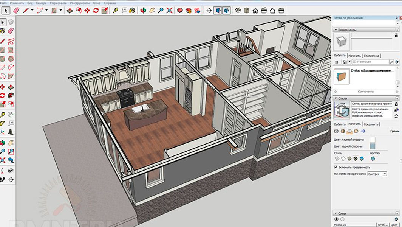402x227 pixels.
Task: Switch to Top view icon
Action: 247,11
